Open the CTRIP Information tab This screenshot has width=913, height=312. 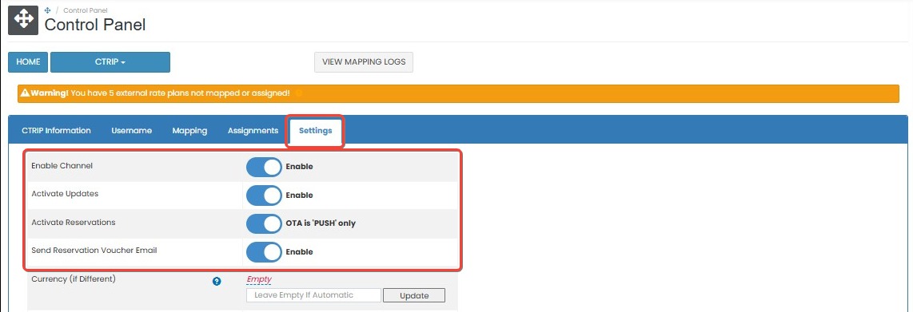[x=56, y=131]
